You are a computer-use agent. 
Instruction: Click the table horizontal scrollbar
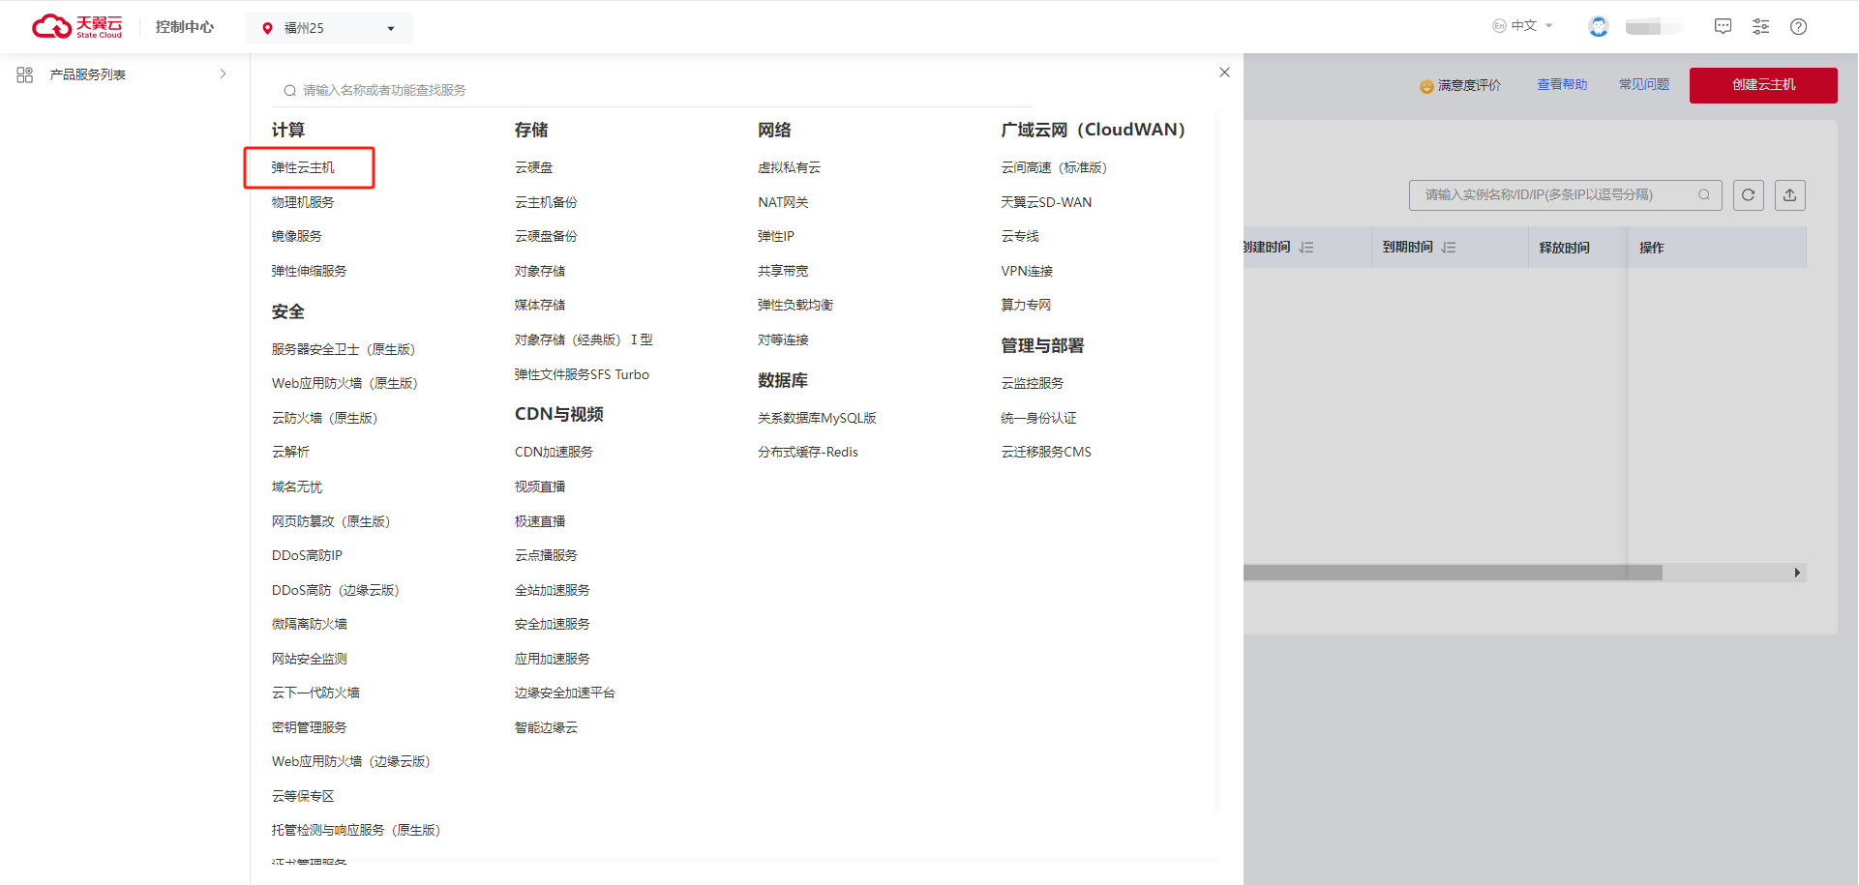1453,573
